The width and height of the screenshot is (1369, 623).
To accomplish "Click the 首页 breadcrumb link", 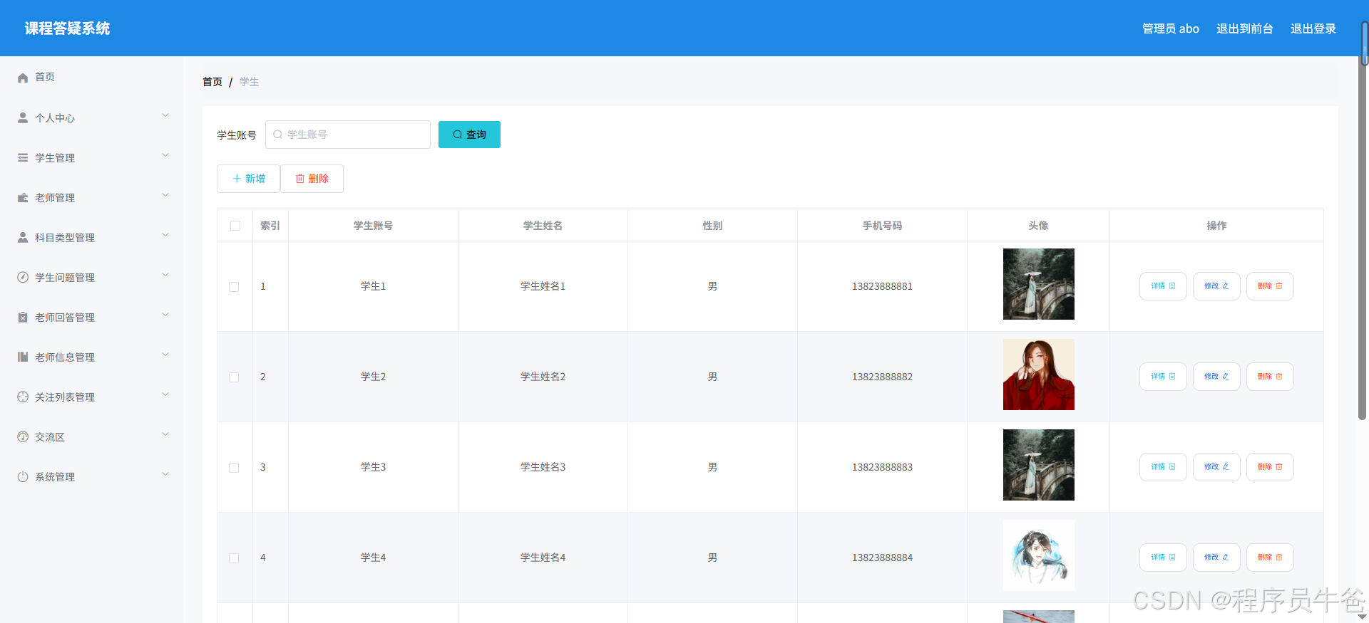I will coord(212,82).
